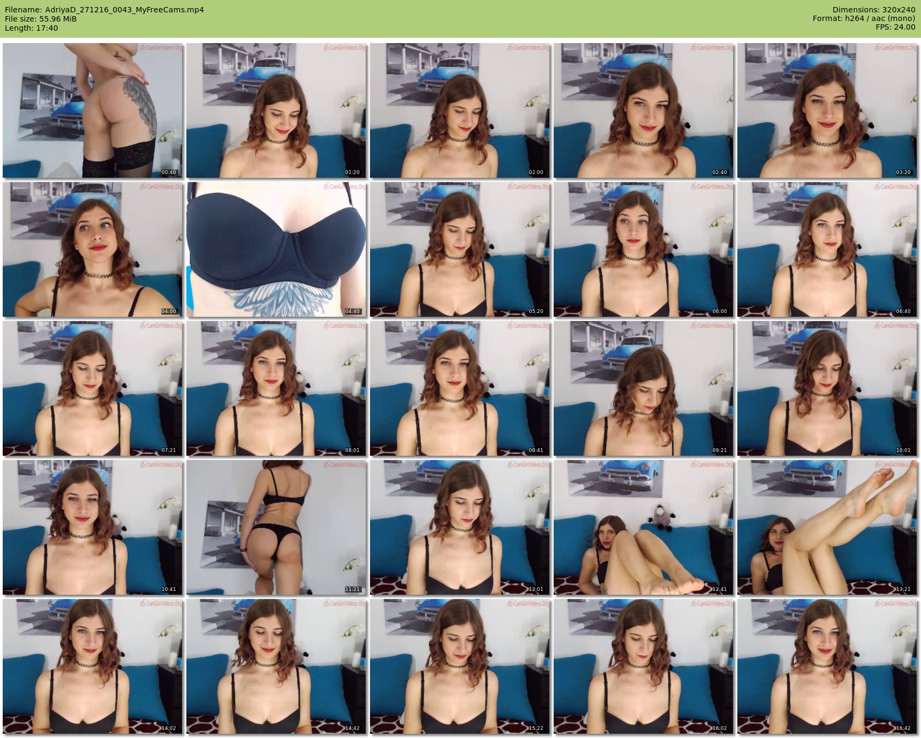Select the frame at 14:42
The height and width of the screenshot is (738, 921).
(x=276, y=666)
